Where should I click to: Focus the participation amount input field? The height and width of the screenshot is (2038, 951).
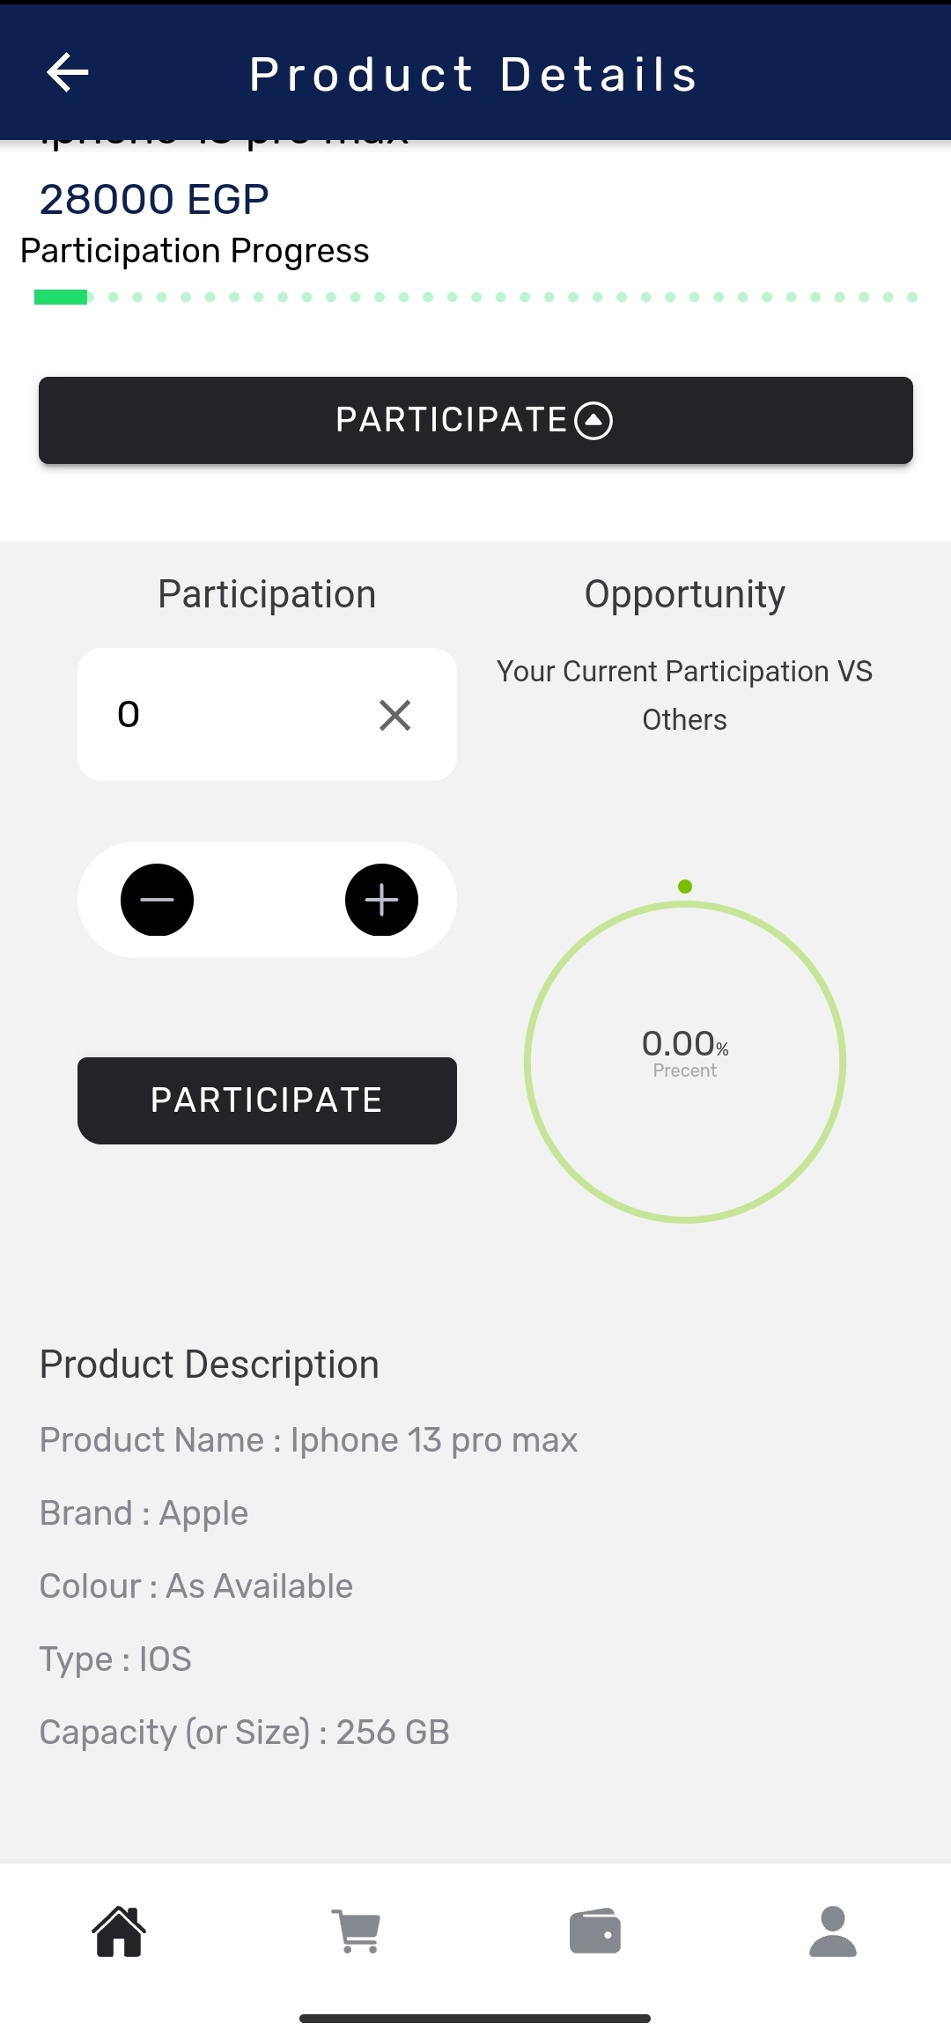[229, 715]
